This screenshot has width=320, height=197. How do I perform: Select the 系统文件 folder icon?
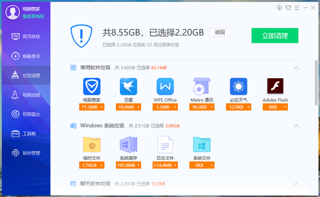point(201,145)
